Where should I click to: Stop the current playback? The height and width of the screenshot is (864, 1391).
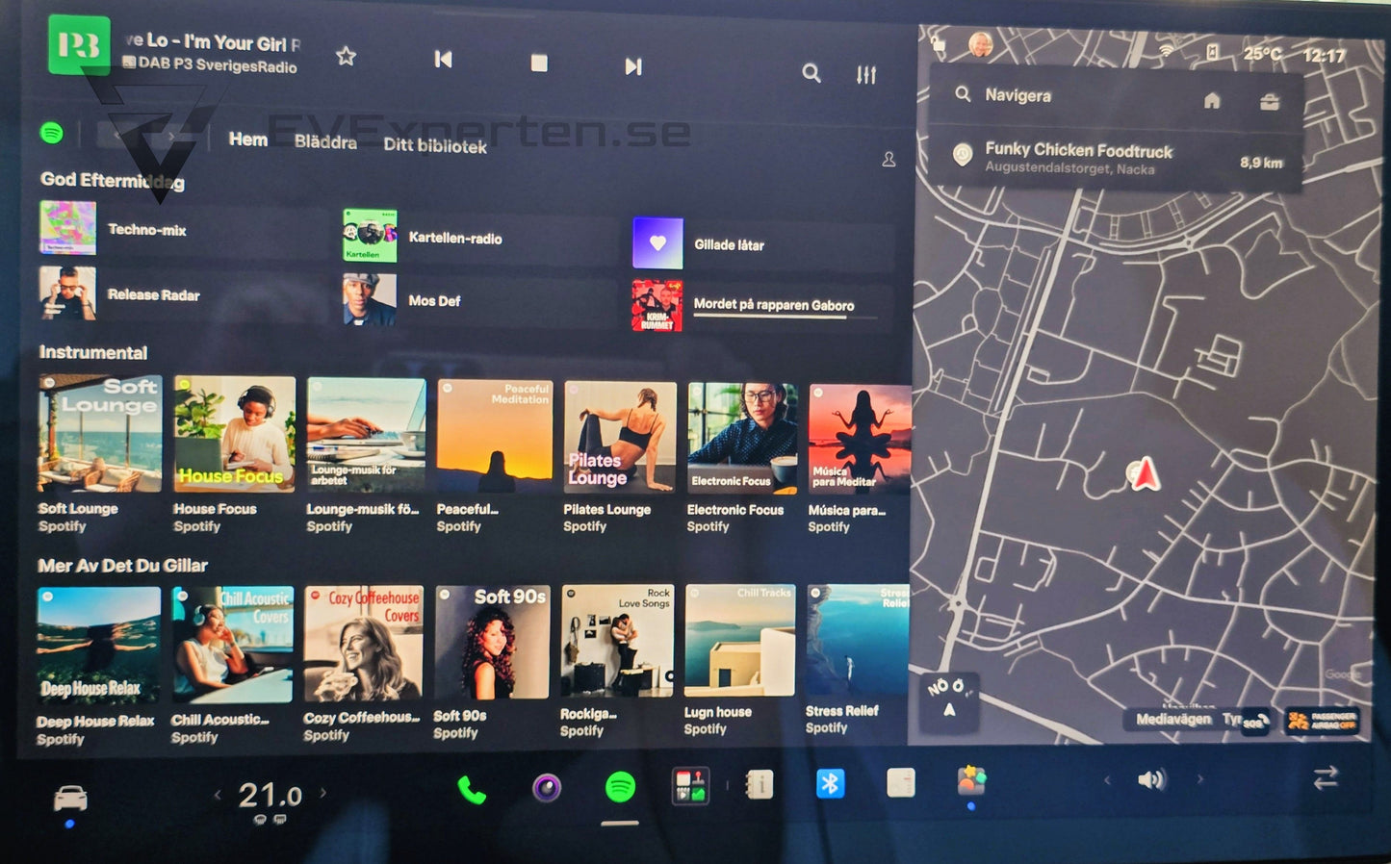pyautogui.click(x=539, y=63)
